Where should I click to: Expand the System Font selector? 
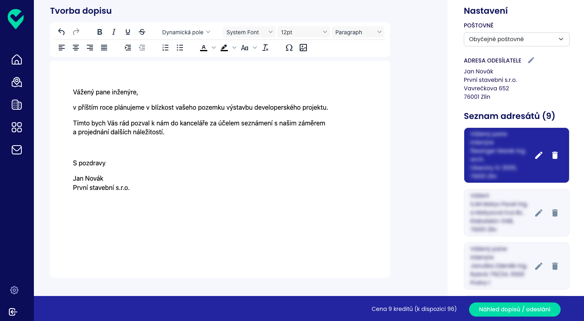(x=249, y=32)
